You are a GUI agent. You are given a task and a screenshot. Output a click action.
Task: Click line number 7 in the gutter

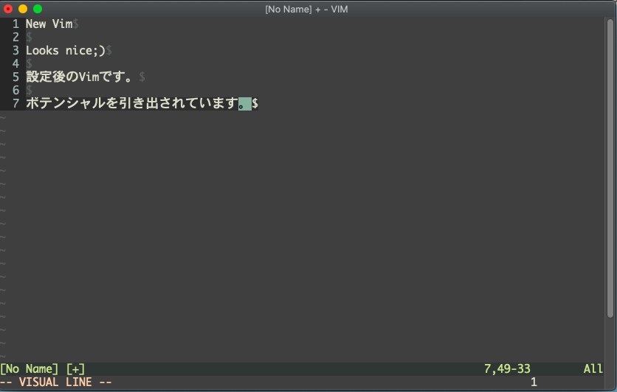(x=15, y=103)
